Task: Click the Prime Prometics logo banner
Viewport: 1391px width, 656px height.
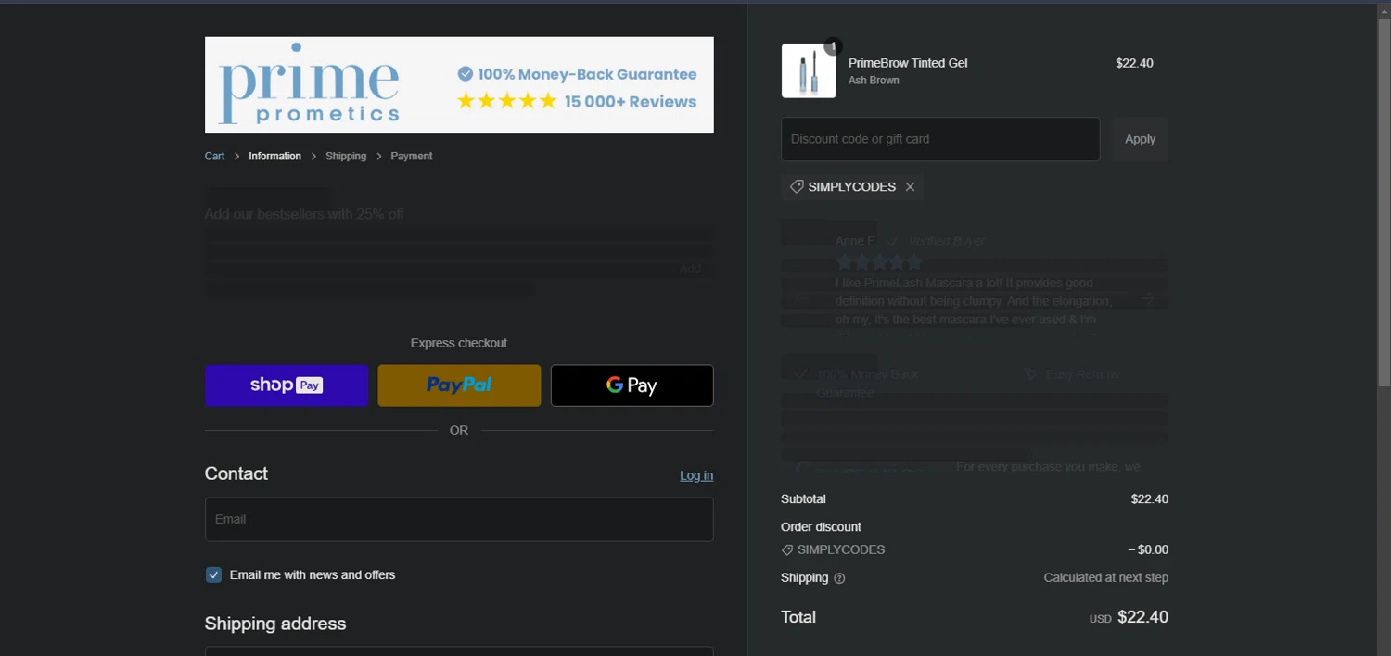Action: [x=459, y=85]
